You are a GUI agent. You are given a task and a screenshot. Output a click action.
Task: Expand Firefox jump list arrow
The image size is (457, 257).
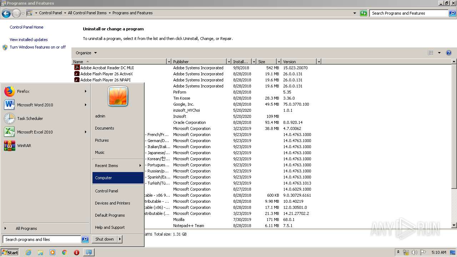tap(86, 91)
